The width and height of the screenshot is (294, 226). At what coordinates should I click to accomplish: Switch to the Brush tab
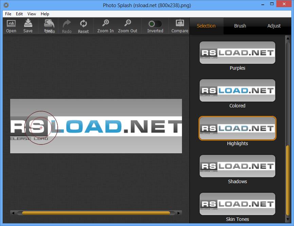(x=240, y=26)
